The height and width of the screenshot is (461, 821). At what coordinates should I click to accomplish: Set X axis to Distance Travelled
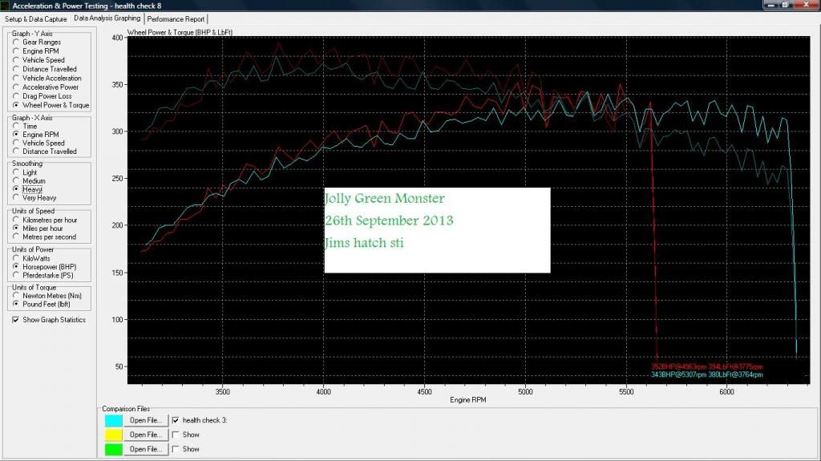point(16,152)
